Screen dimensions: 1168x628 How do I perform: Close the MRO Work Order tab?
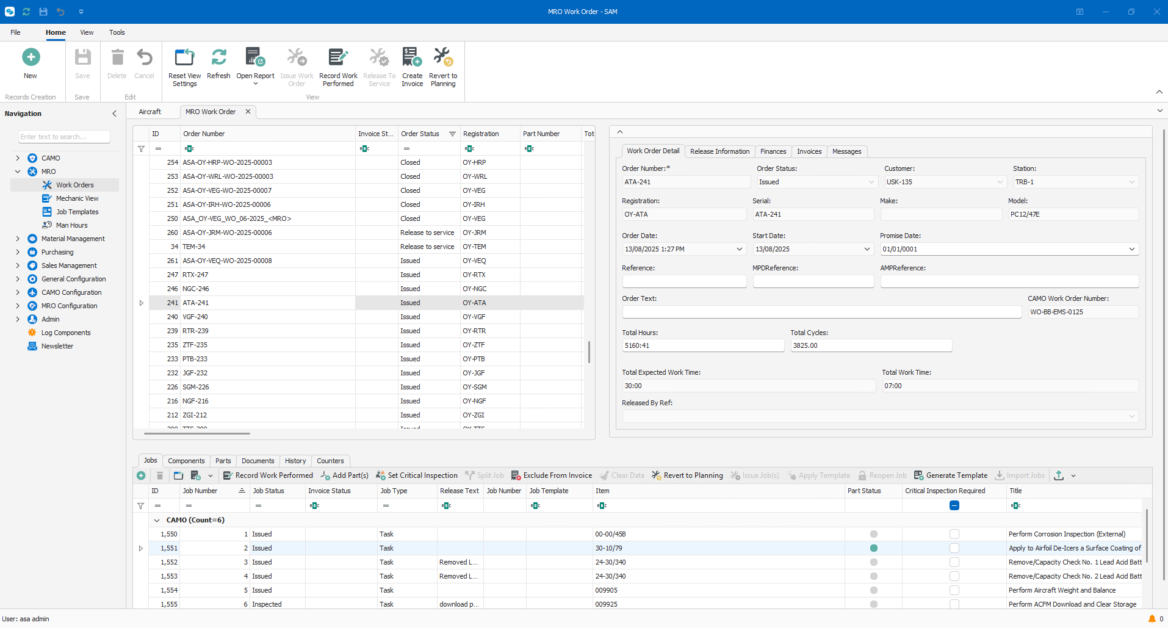coord(248,112)
